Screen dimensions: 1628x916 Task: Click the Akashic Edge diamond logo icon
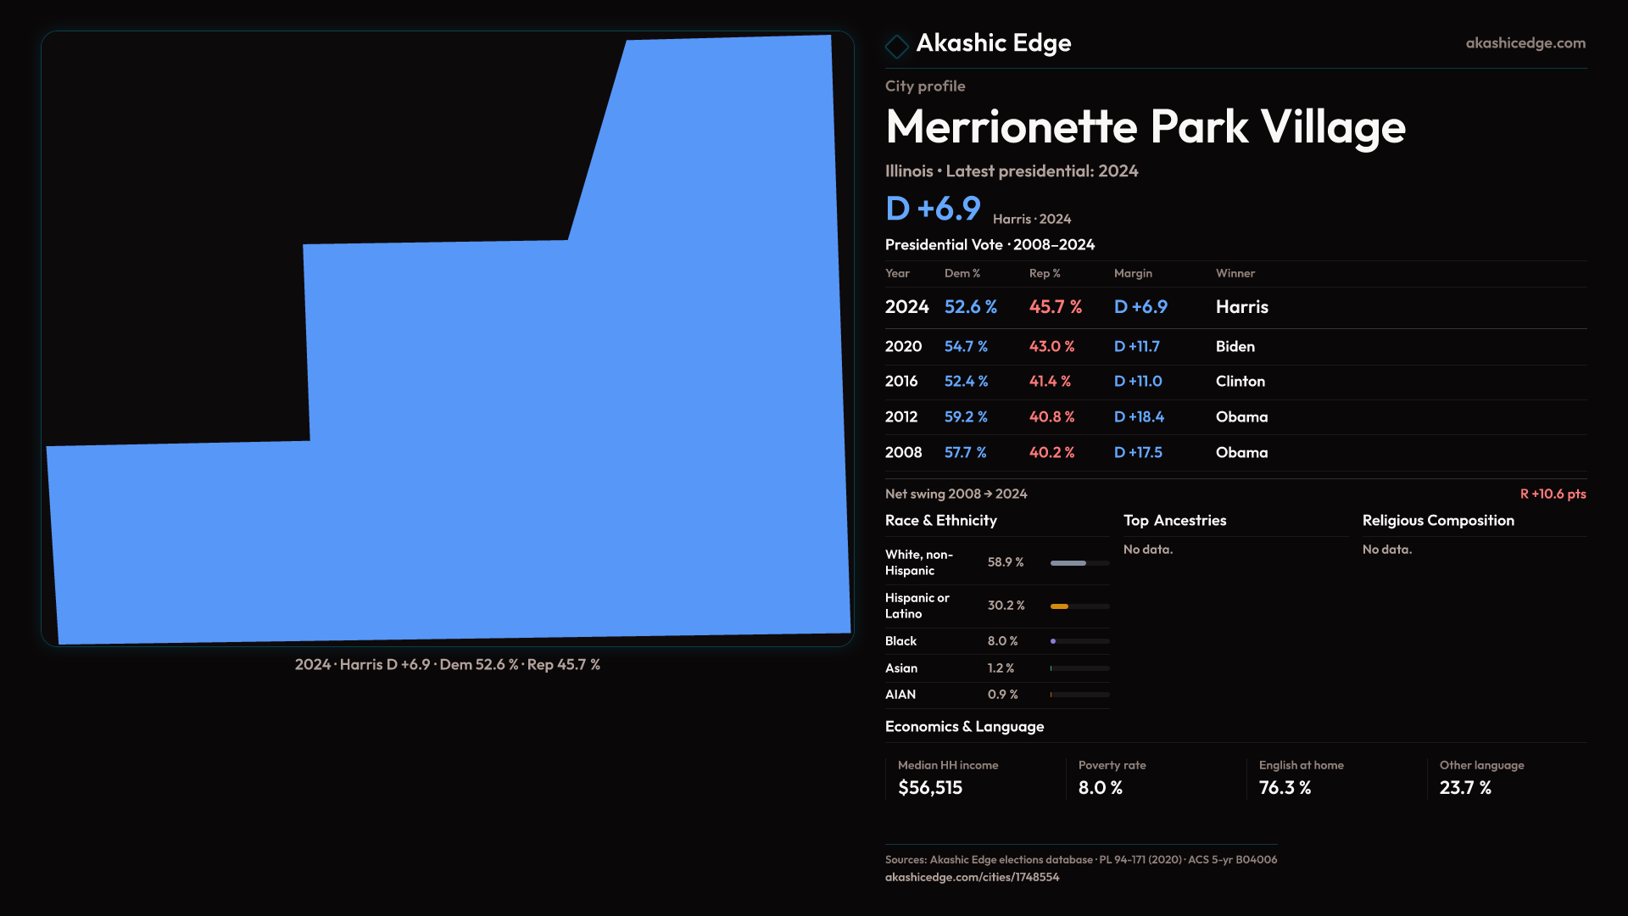pos(896,46)
